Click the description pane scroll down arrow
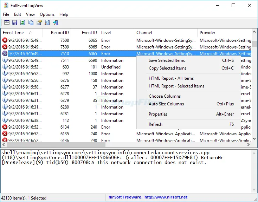Viewport: 258px width, 202px height. tap(254, 190)
